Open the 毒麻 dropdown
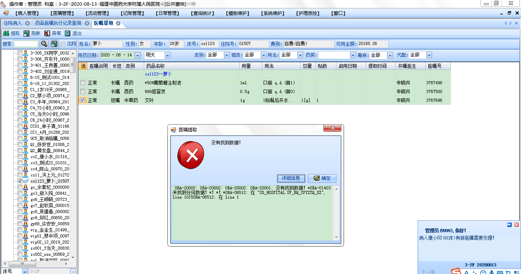 click(x=390, y=55)
